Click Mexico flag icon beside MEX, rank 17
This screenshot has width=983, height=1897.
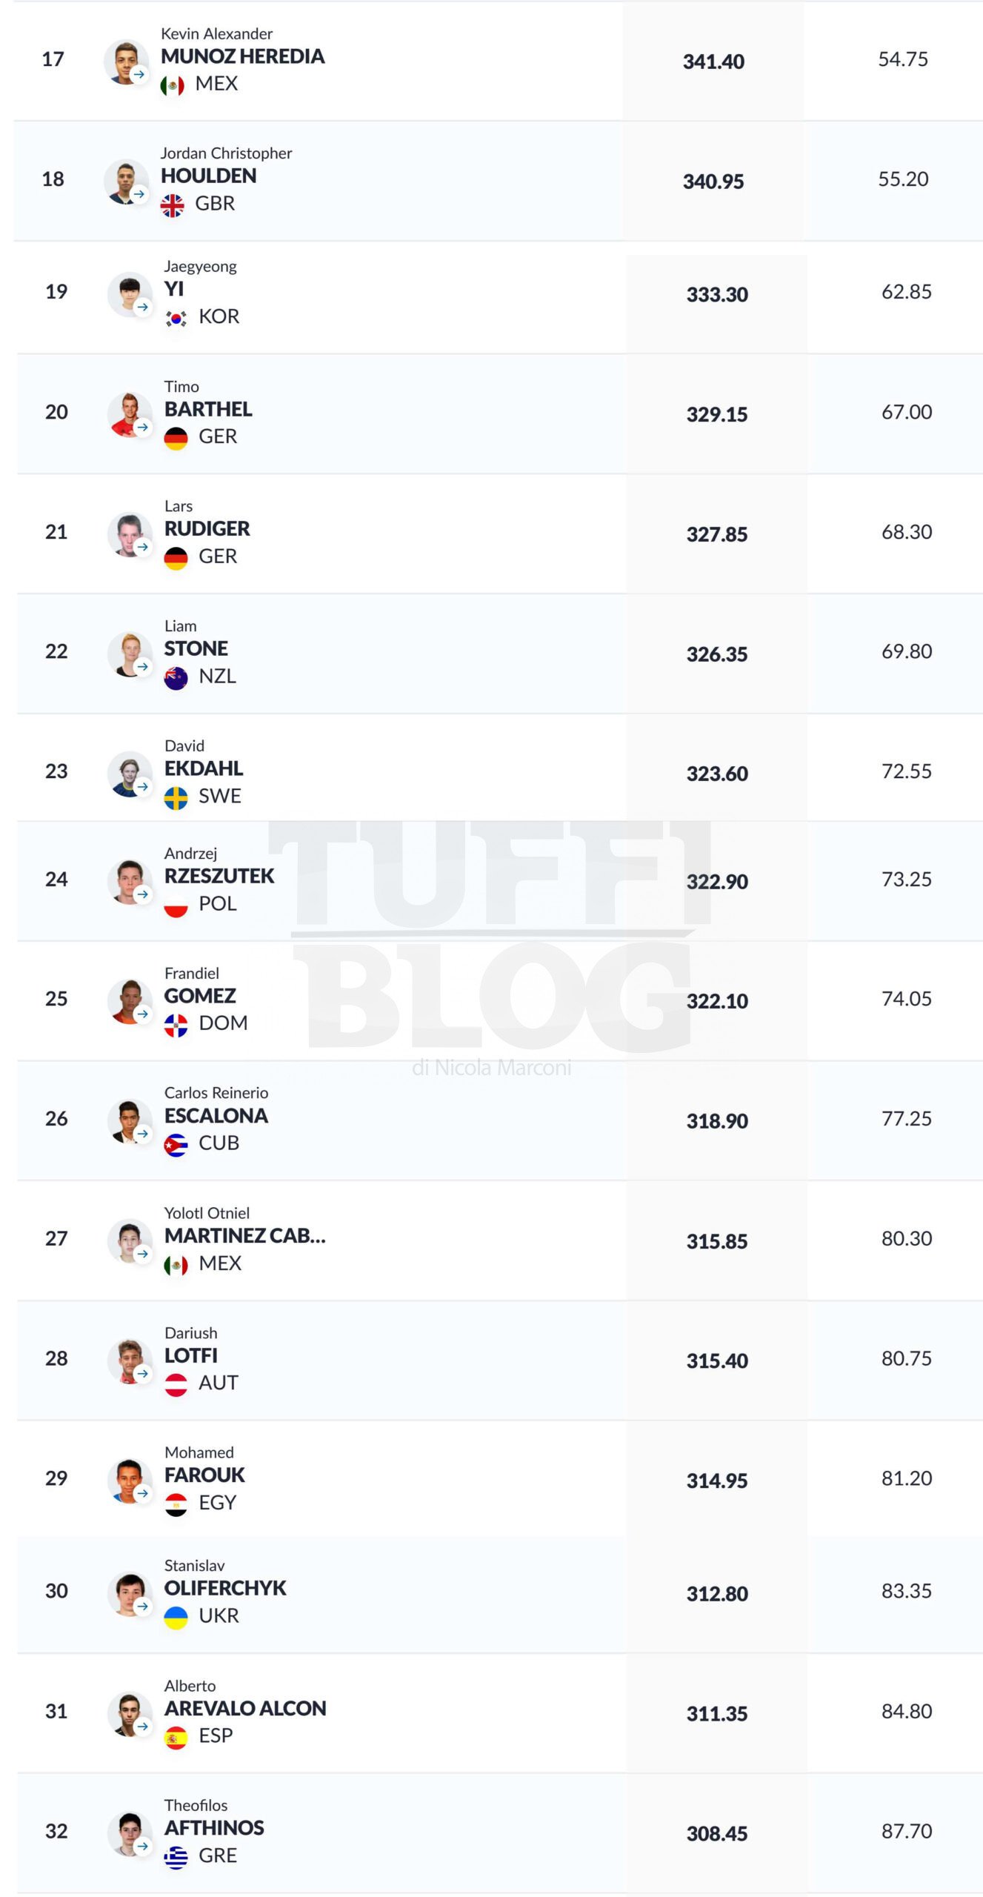point(173,85)
